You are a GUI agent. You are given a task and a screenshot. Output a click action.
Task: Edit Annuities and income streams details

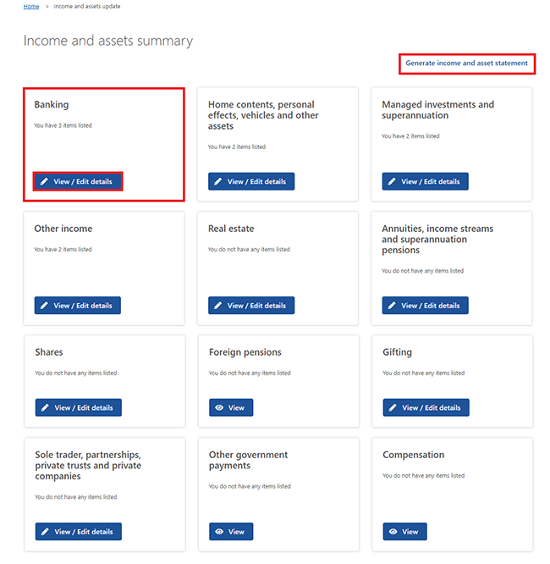coord(425,306)
